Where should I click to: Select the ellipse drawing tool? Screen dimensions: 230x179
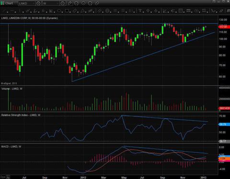59,11
